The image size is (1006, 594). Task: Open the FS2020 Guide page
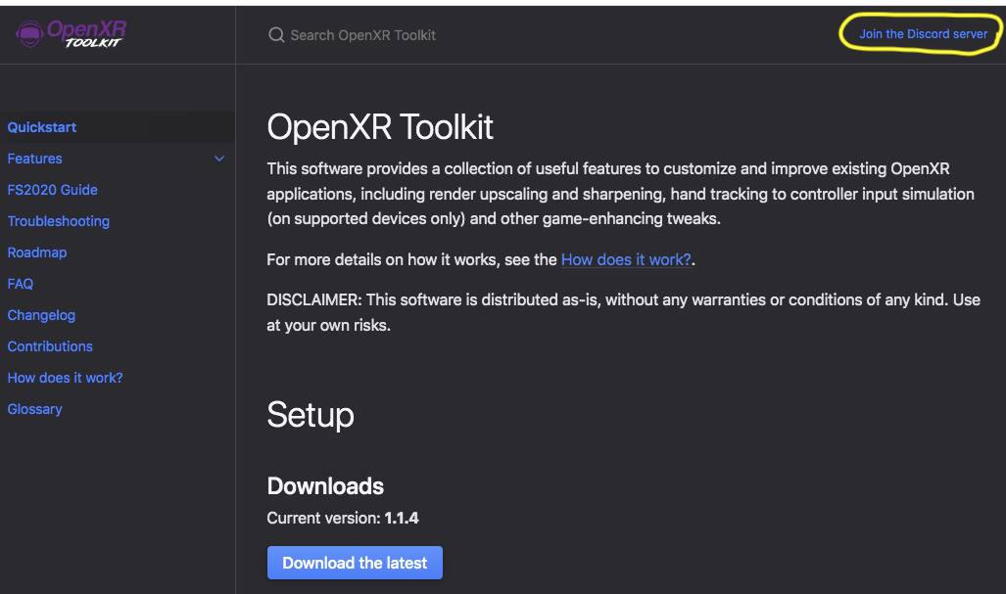coord(53,190)
